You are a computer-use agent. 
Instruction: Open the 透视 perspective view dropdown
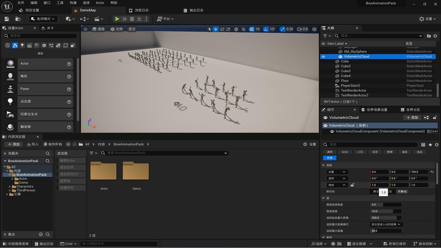(99, 29)
